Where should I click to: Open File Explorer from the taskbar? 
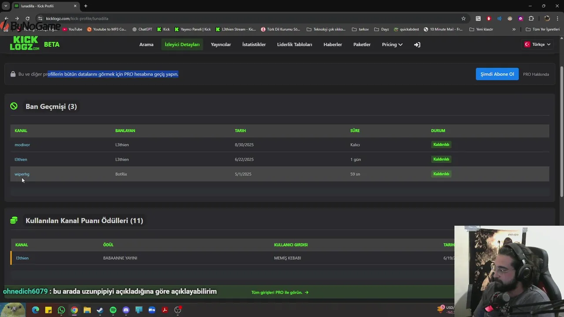[87, 310]
